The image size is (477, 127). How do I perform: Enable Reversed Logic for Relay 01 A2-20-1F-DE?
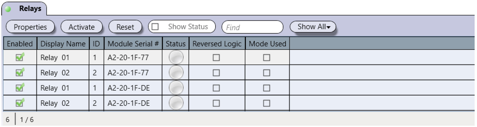(x=216, y=88)
